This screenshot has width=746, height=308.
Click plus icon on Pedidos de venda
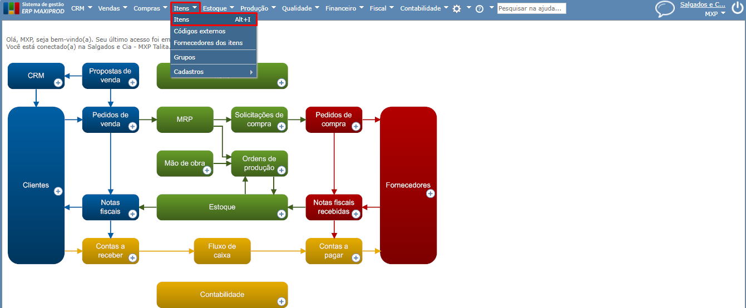tap(132, 127)
